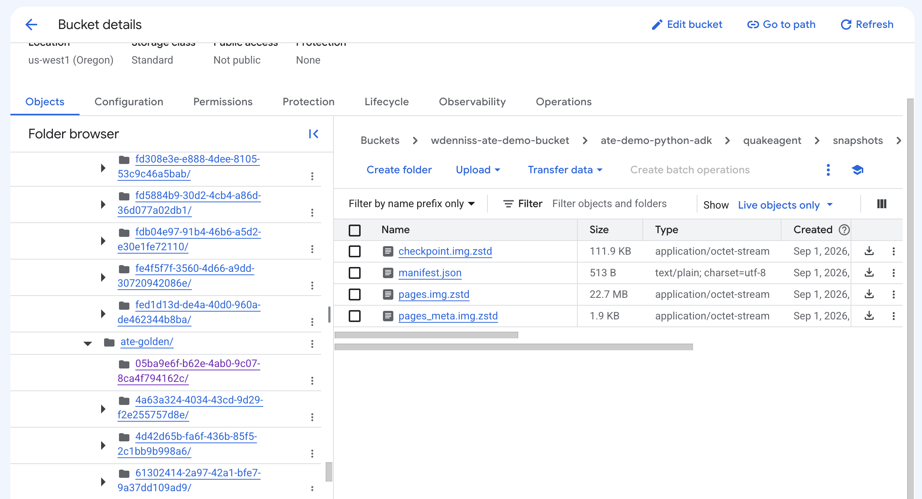
Task: Click the folder browser vertical scrollbar thumb
Action: coord(329,472)
